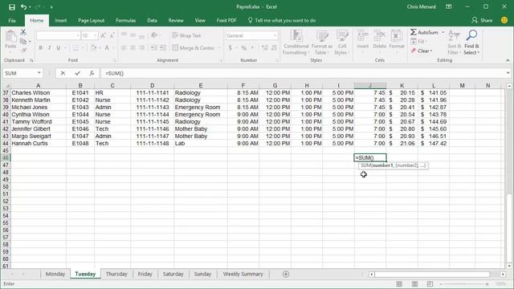This screenshot has height=289, width=514.
Task: Open Conditional Formatting menu
Action: coord(296,43)
